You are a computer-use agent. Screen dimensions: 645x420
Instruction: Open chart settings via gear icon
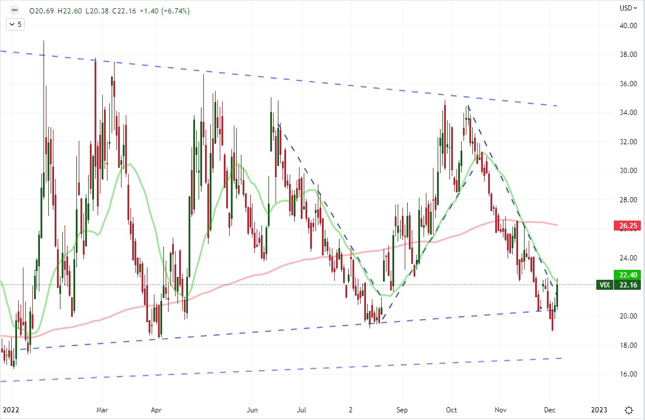629,409
